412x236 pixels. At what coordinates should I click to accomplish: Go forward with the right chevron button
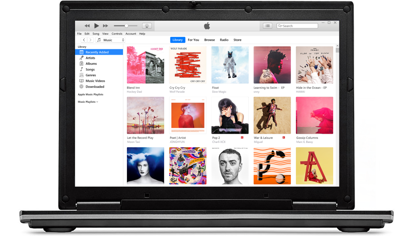coord(90,40)
